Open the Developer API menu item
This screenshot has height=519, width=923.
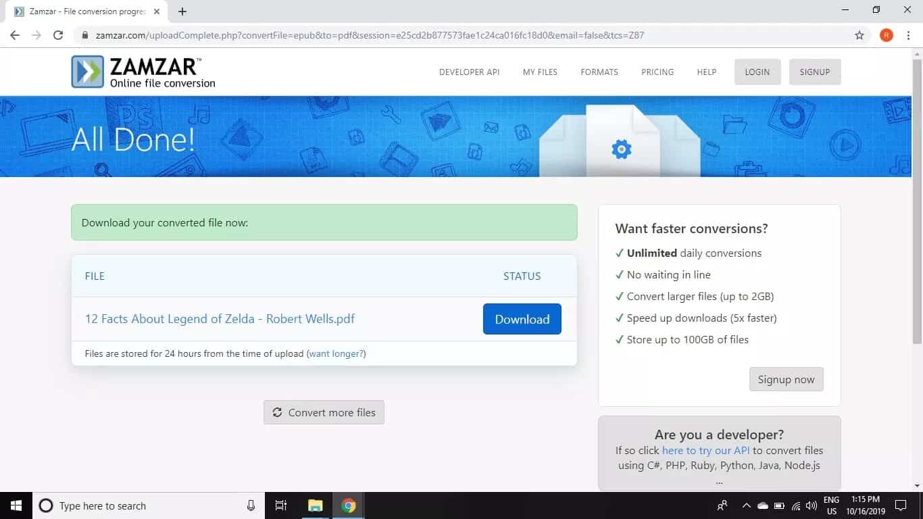(469, 72)
